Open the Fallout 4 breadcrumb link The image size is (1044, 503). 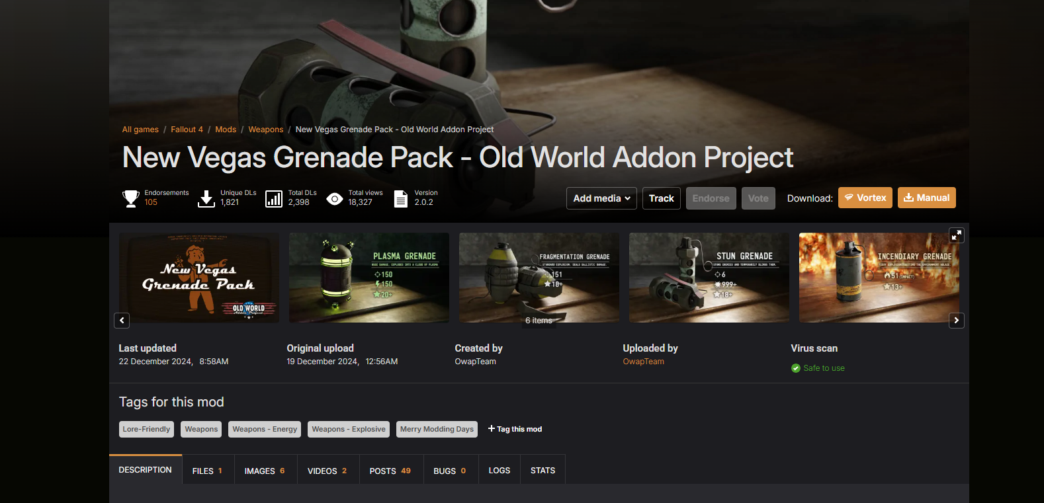187,130
